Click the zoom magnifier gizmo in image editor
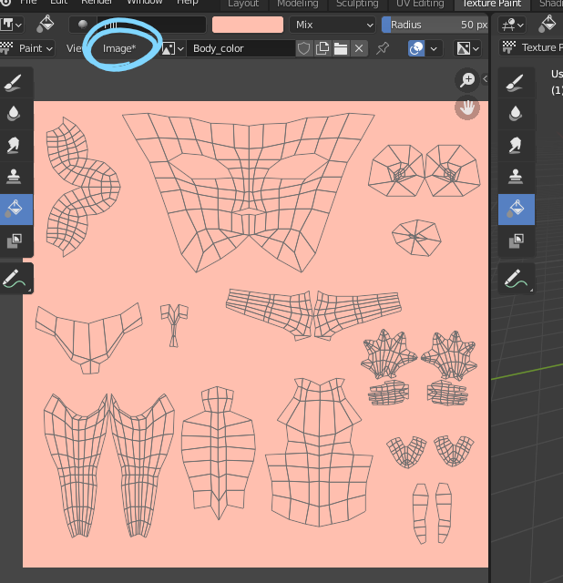Viewport: 563px width, 583px height. click(467, 80)
